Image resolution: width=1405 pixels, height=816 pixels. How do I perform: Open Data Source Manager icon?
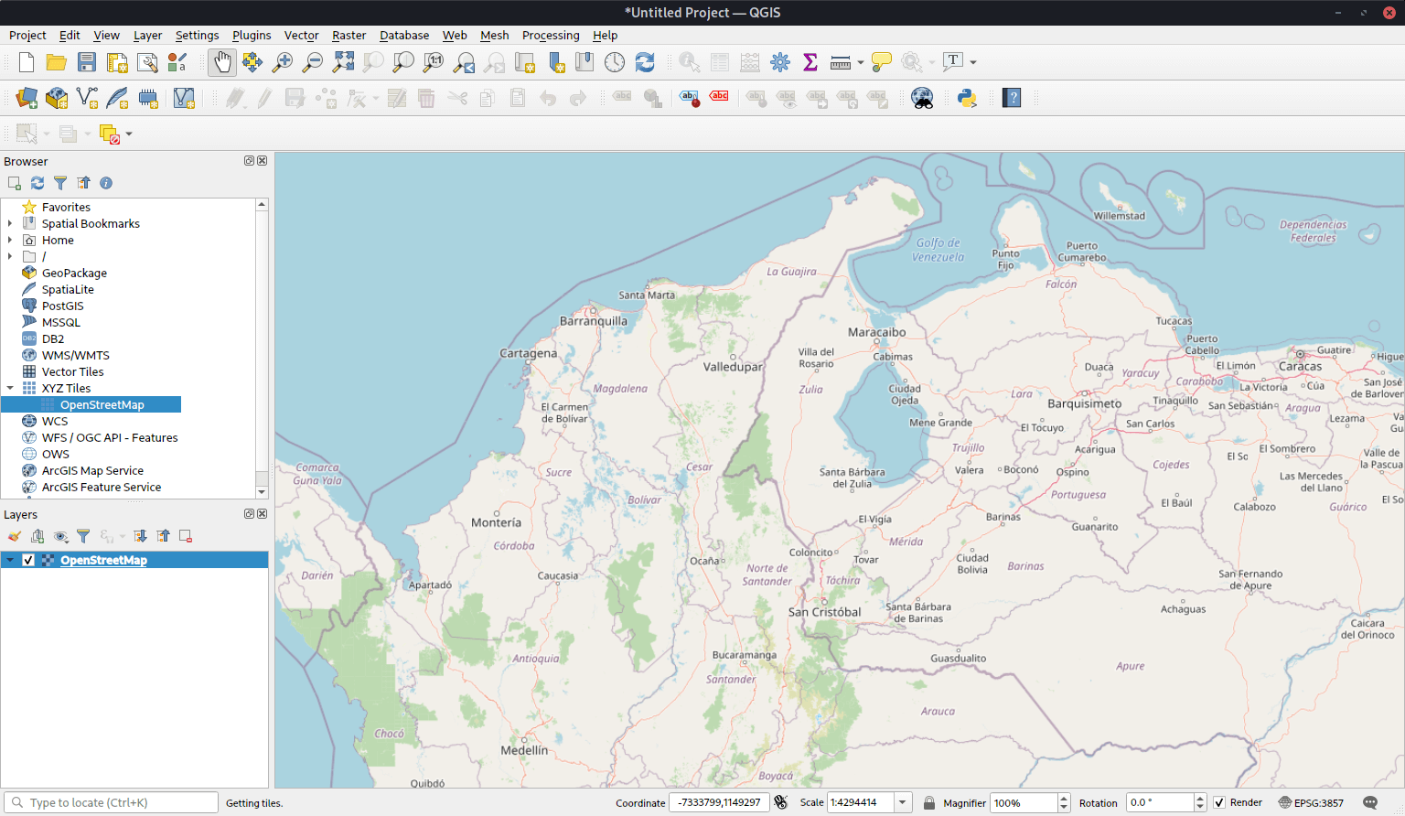[x=27, y=98]
